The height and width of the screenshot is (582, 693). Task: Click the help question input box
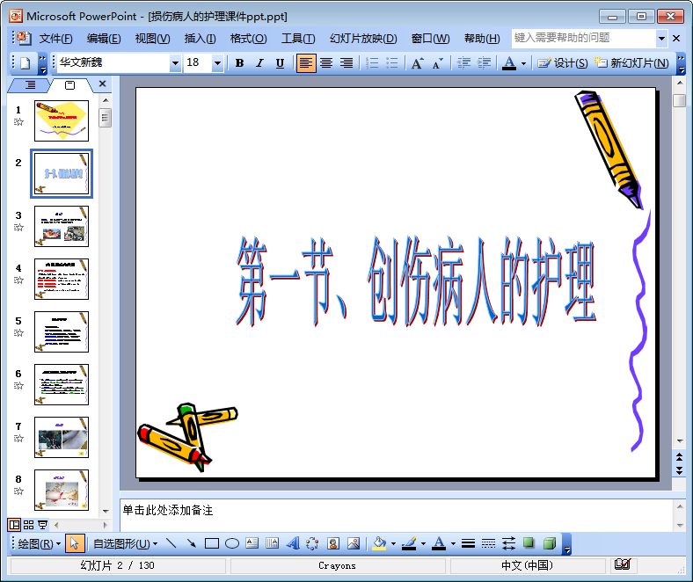pyautogui.click(x=583, y=39)
